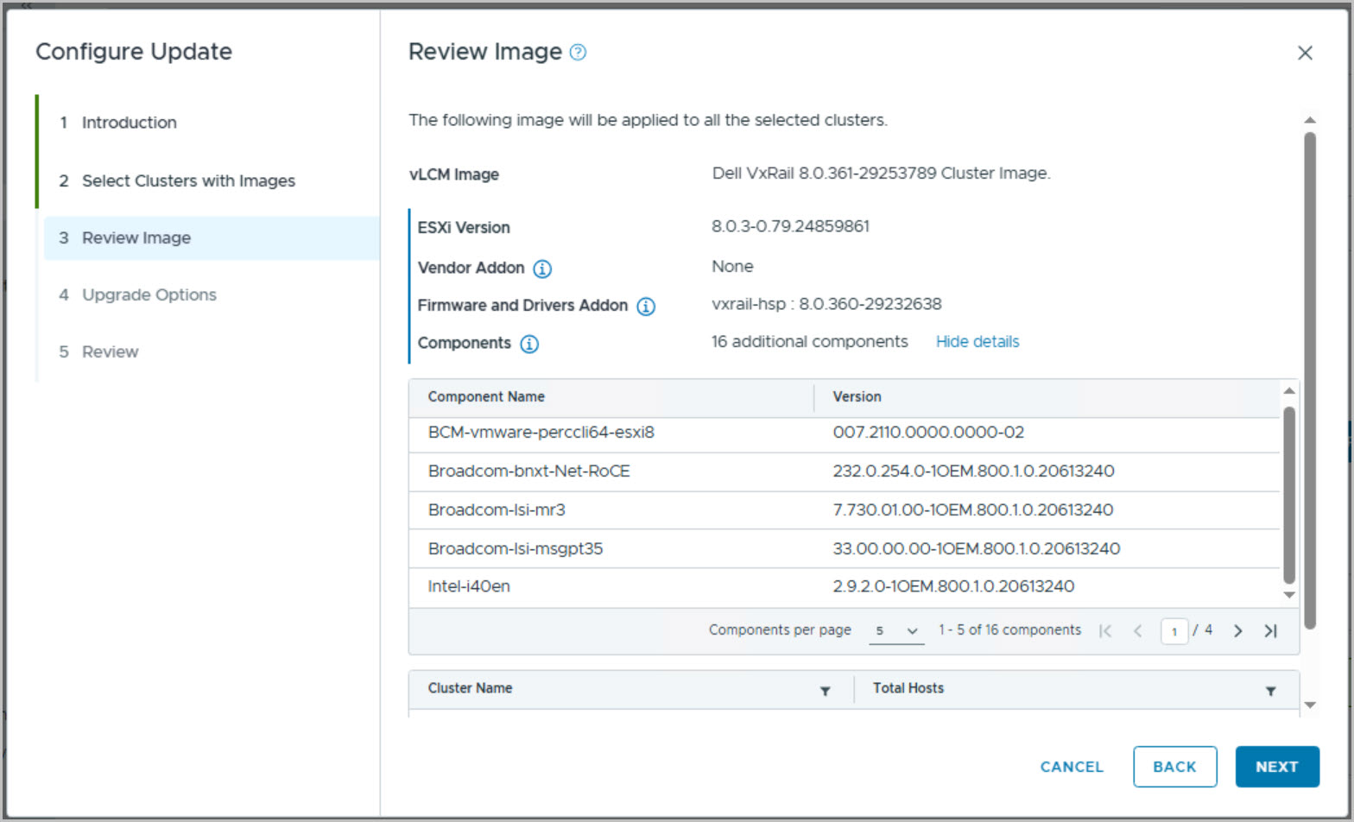Screen dimensions: 1354x822
Task: Close the Configure Update dialog
Action: [1305, 53]
